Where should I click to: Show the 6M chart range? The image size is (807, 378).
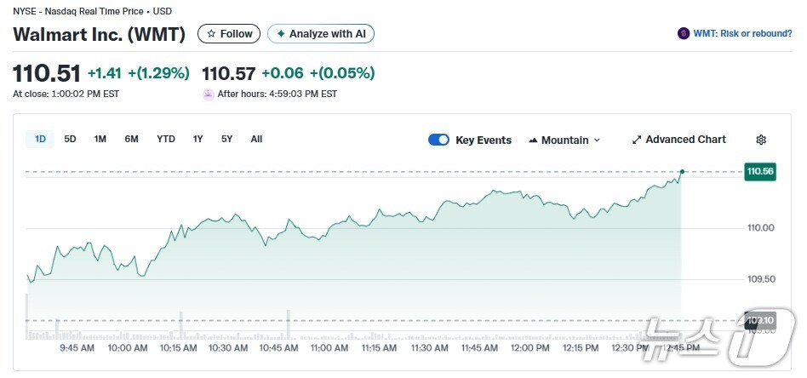click(x=131, y=139)
